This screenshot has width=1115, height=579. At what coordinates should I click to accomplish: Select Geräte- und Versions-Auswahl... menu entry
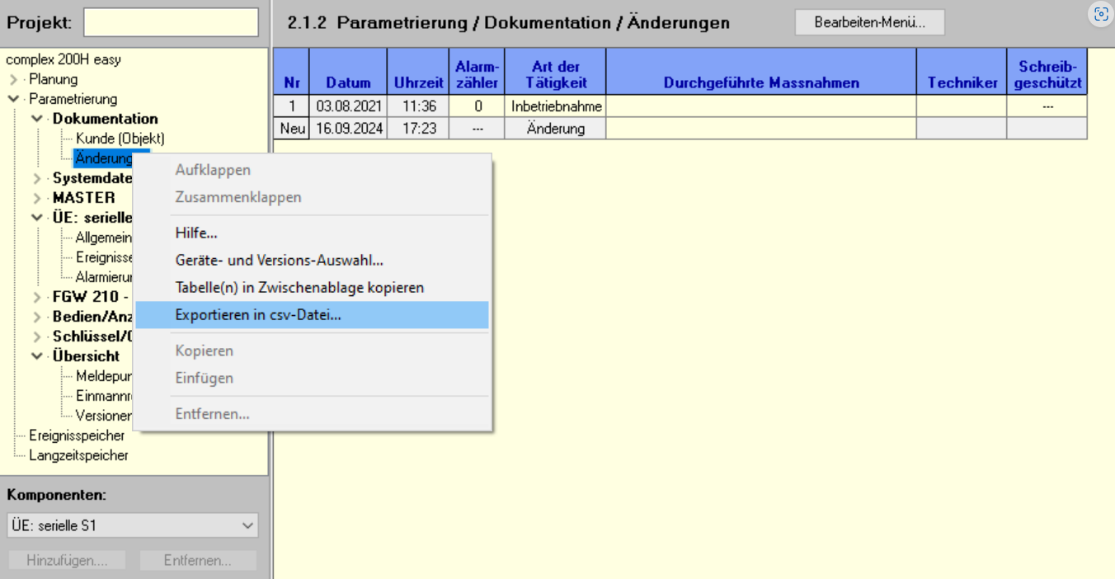tap(312, 261)
